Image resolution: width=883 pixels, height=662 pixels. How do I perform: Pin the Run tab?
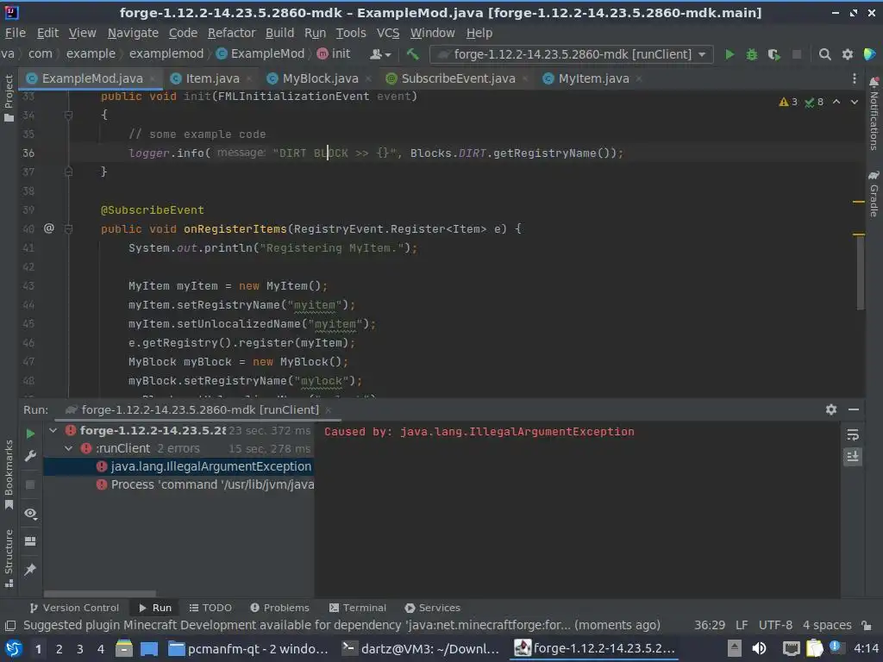pyautogui.click(x=30, y=570)
